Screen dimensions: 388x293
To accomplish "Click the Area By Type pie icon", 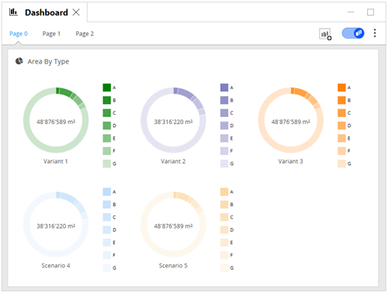I will point(19,61).
